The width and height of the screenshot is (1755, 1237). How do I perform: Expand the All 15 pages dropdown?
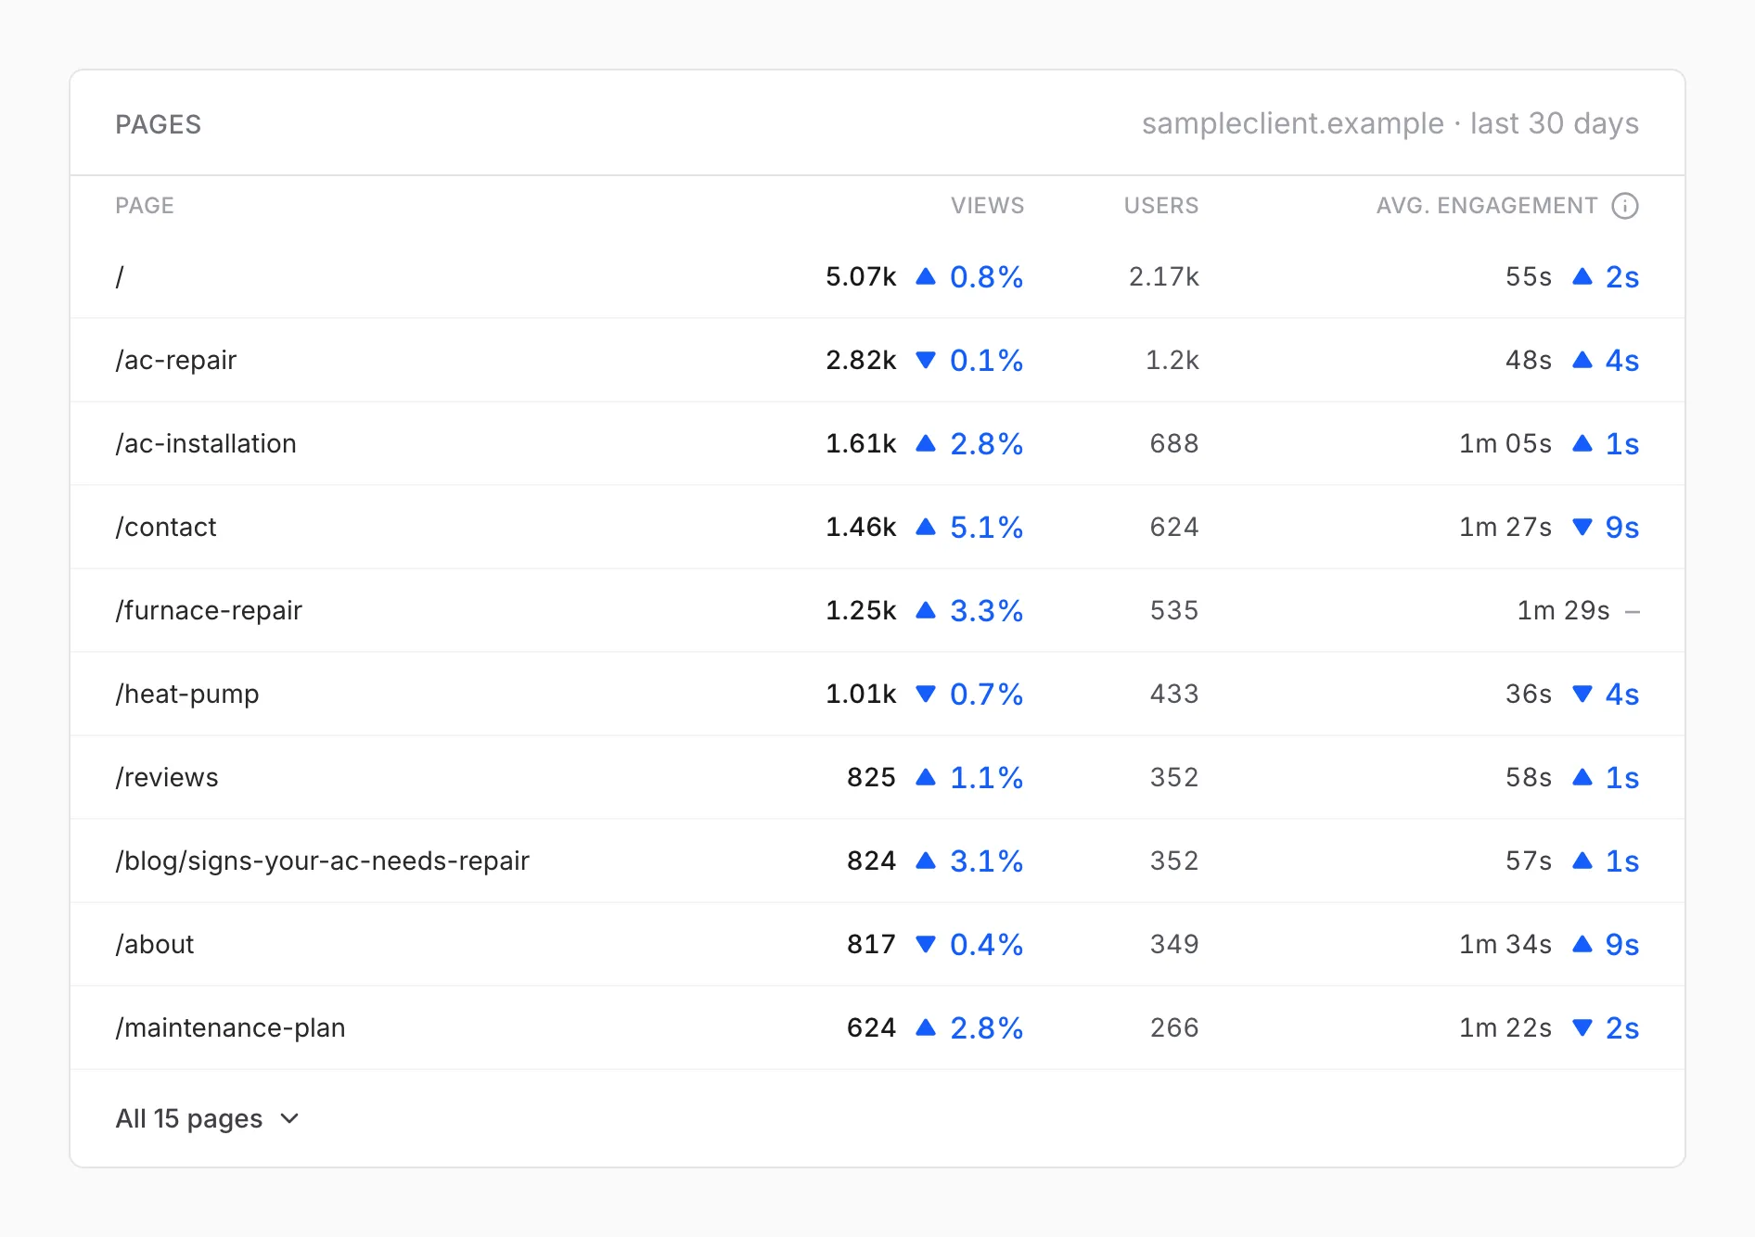[x=208, y=1118]
